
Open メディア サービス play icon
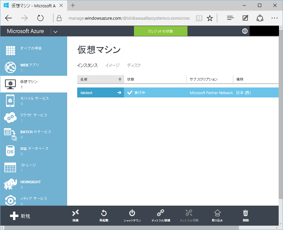point(10,200)
